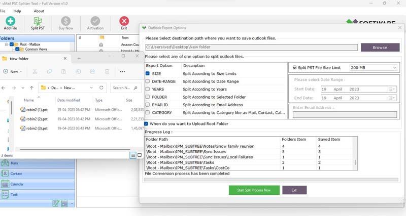Go forward in the Explorer window
The width and height of the screenshot is (406, 216).
pos(14,88)
